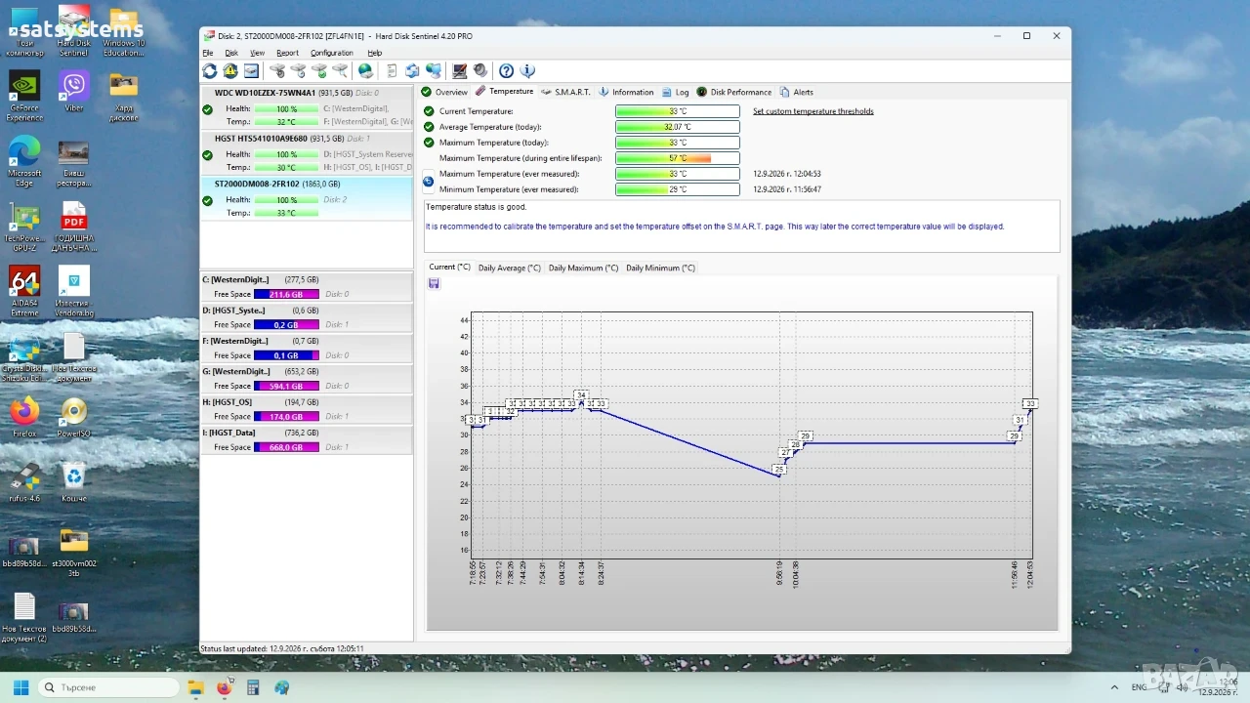1250x703 pixels.
Task: Open the Configuration menu
Action: 332,53
